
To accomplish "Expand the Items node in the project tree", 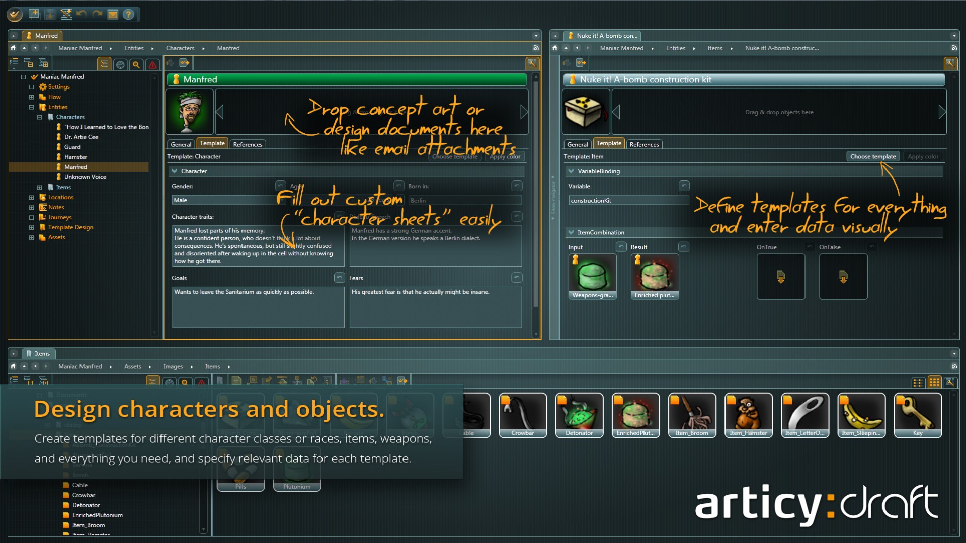I will coord(40,187).
